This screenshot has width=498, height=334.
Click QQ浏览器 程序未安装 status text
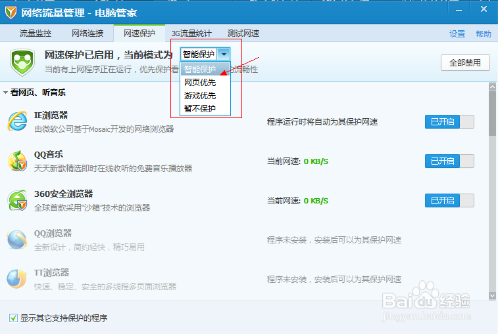334,240
